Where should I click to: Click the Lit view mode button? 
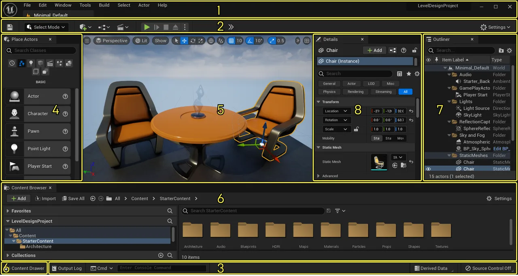[x=141, y=41]
